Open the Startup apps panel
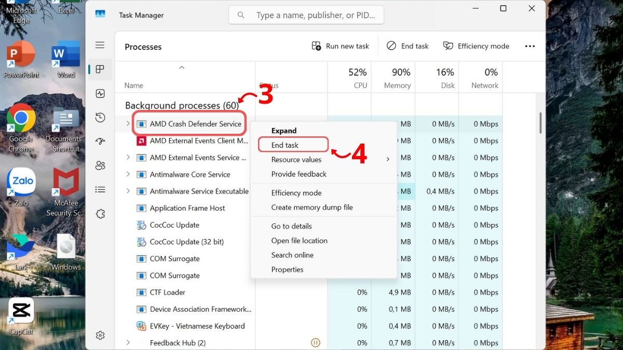 pyautogui.click(x=100, y=141)
